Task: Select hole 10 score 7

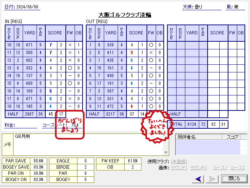Action: [x=51, y=45]
